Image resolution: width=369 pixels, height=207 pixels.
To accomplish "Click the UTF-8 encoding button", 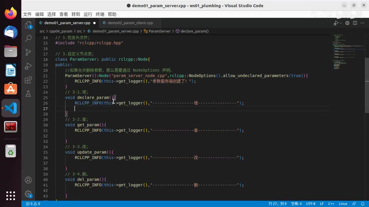I will tap(310, 204).
